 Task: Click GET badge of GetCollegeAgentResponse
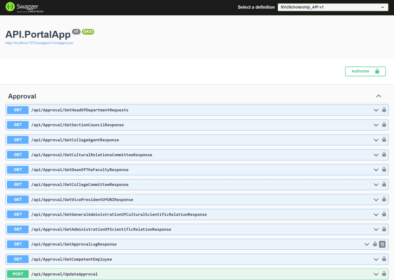click(18, 140)
